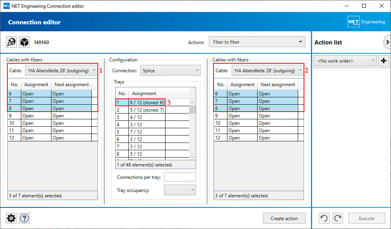Select fiber No. 11 in right cable list
This screenshot has height=229, width=391.
click(x=259, y=131)
